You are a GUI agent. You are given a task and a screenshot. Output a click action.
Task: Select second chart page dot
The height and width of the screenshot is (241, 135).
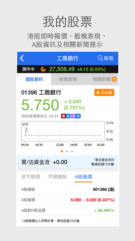coord(67,151)
